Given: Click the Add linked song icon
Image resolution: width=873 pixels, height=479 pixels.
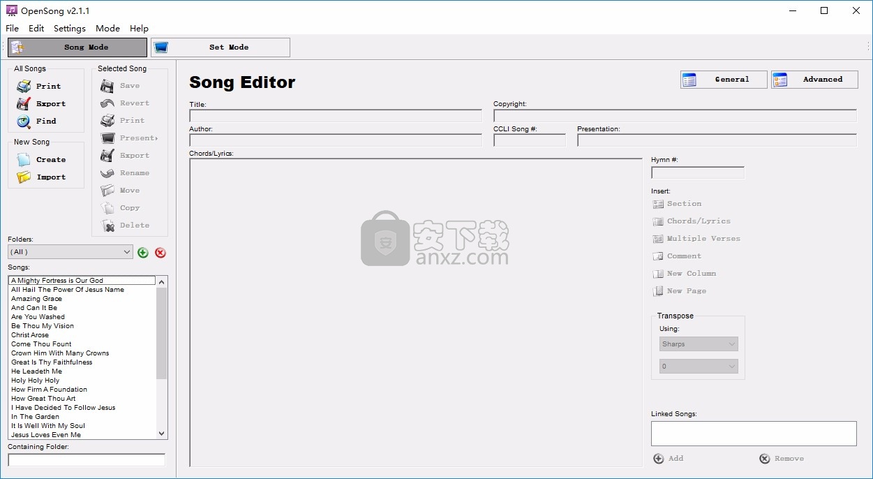Looking at the screenshot, I should point(659,459).
